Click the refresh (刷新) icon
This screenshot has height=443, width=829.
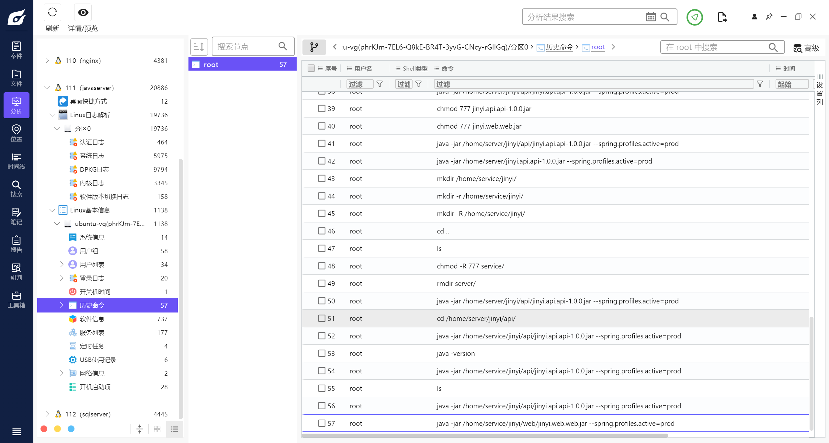point(52,13)
